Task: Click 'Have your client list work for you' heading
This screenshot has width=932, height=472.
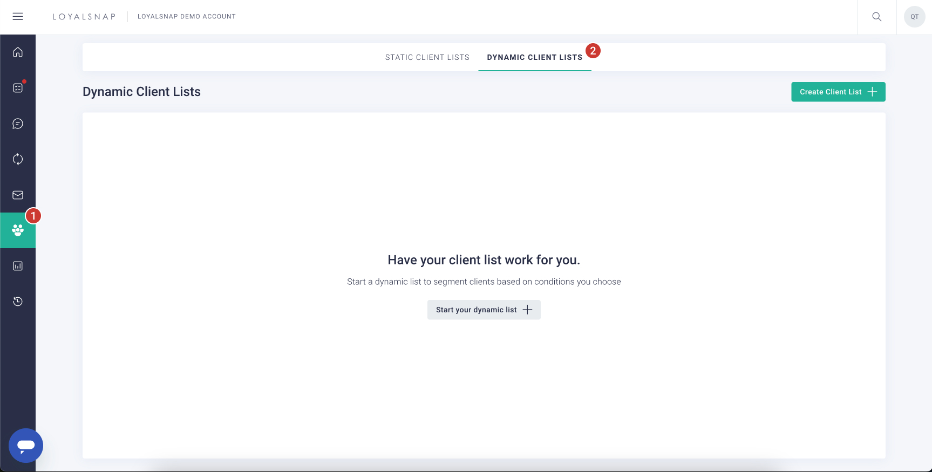Action: (484, 260)
